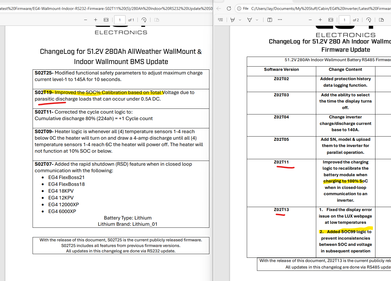Click the File site info icon

(x=239, y=8)
